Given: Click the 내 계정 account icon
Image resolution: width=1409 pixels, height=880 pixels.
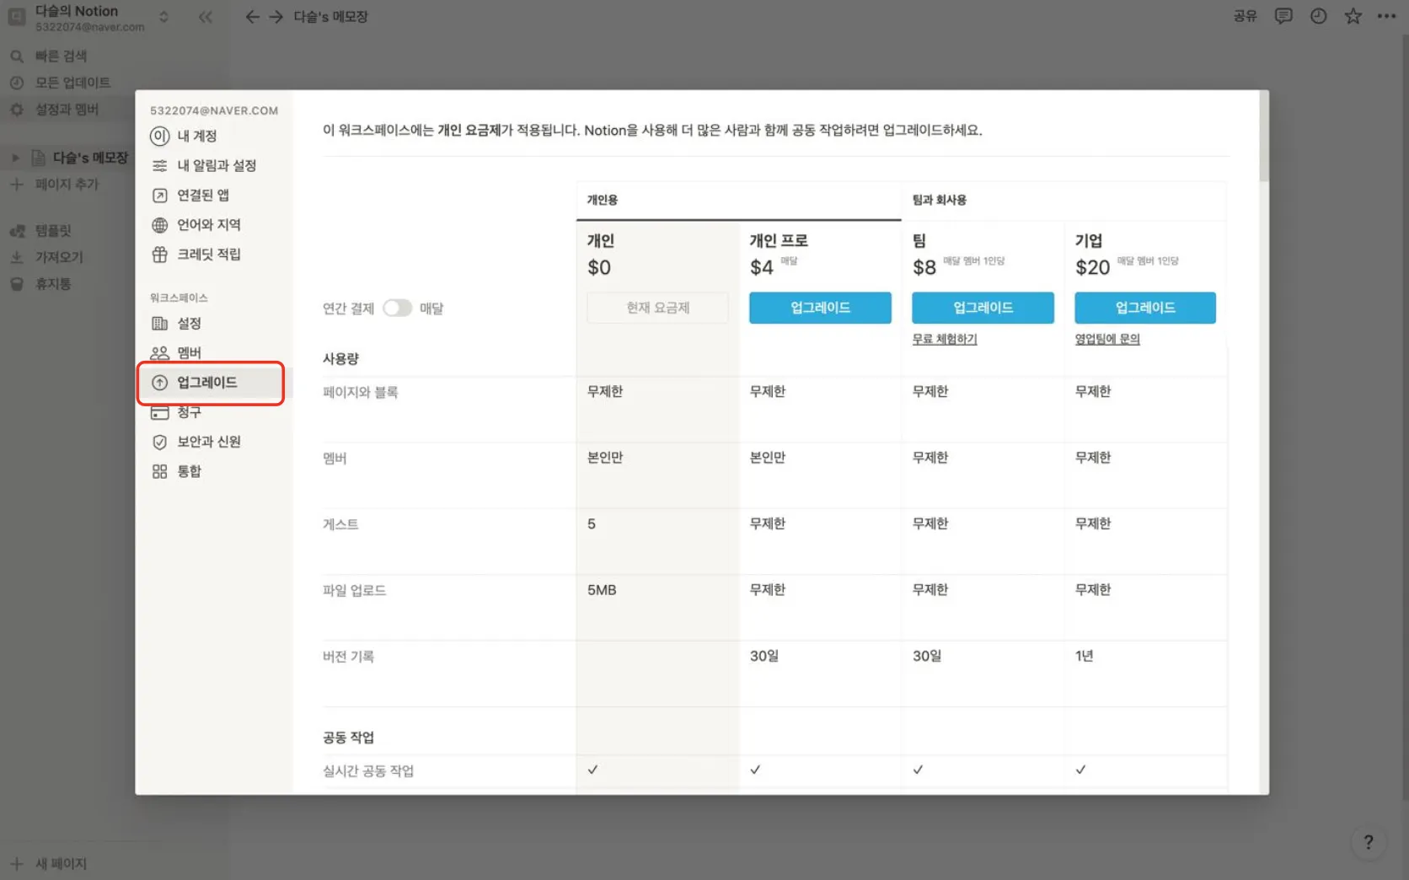Looking at the screenshot, I should click(x=159, y=136).
